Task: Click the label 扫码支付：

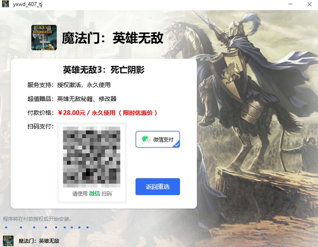Action: point(41,126)
